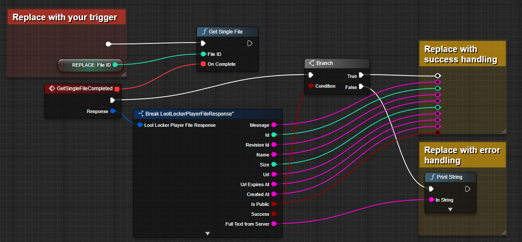Click the red On Complete delegate pin
This screenshot has width=522, height=242.
(x=203, y=64)
